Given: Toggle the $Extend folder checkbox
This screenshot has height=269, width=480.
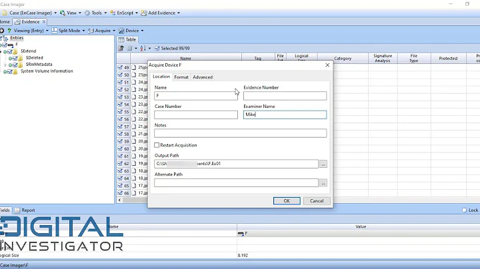Looking at the screenshot, I should tap(10, 51).
